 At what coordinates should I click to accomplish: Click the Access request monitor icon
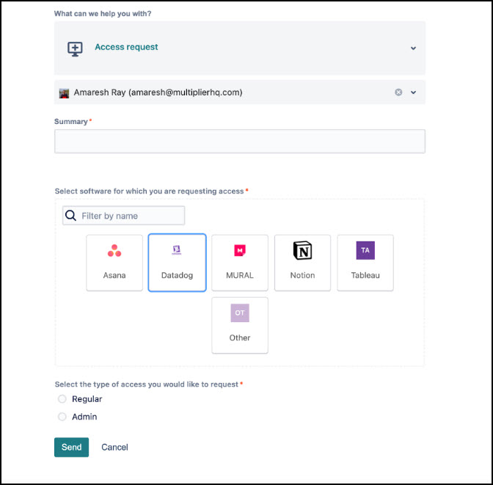point(75,48)
